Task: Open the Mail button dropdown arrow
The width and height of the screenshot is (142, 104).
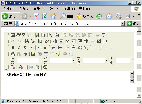Action: click(113, 16)
